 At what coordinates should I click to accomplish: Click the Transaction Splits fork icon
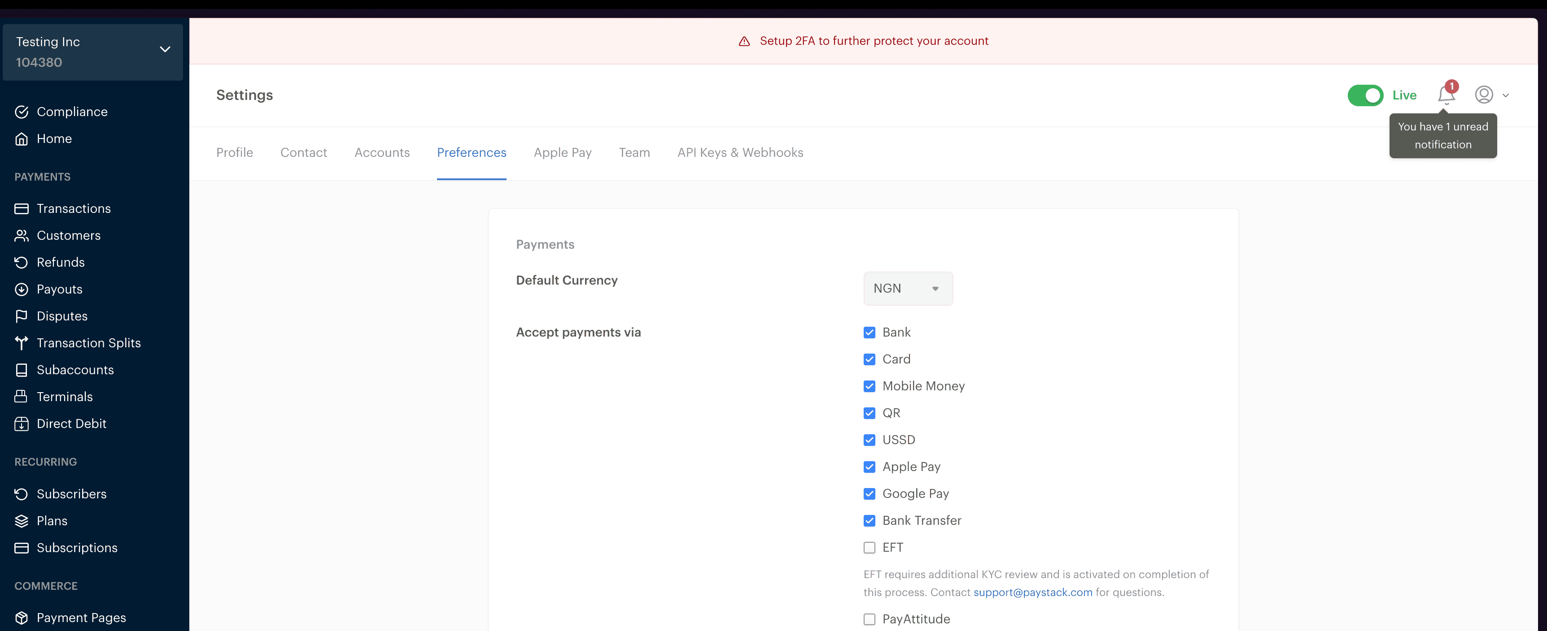pyautogui.click(x=22, y=343)
